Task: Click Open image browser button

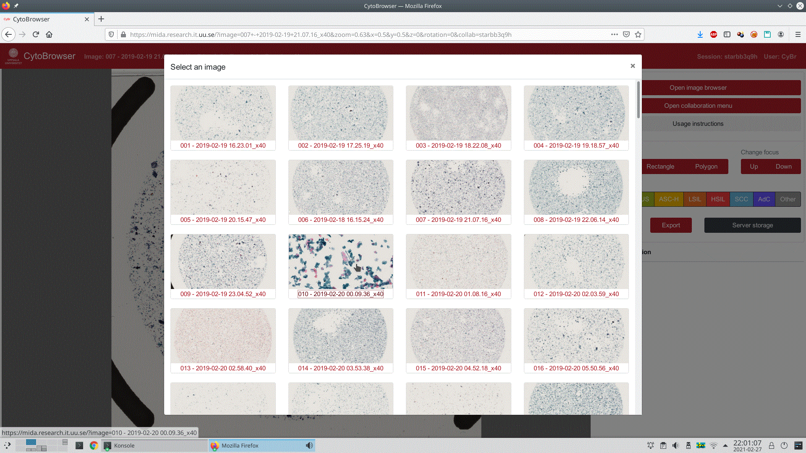Action: coord(721,88)
